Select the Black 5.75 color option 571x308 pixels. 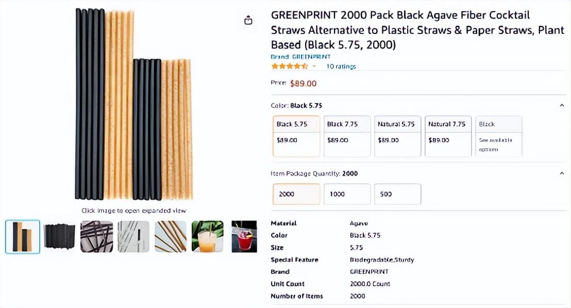296,136
